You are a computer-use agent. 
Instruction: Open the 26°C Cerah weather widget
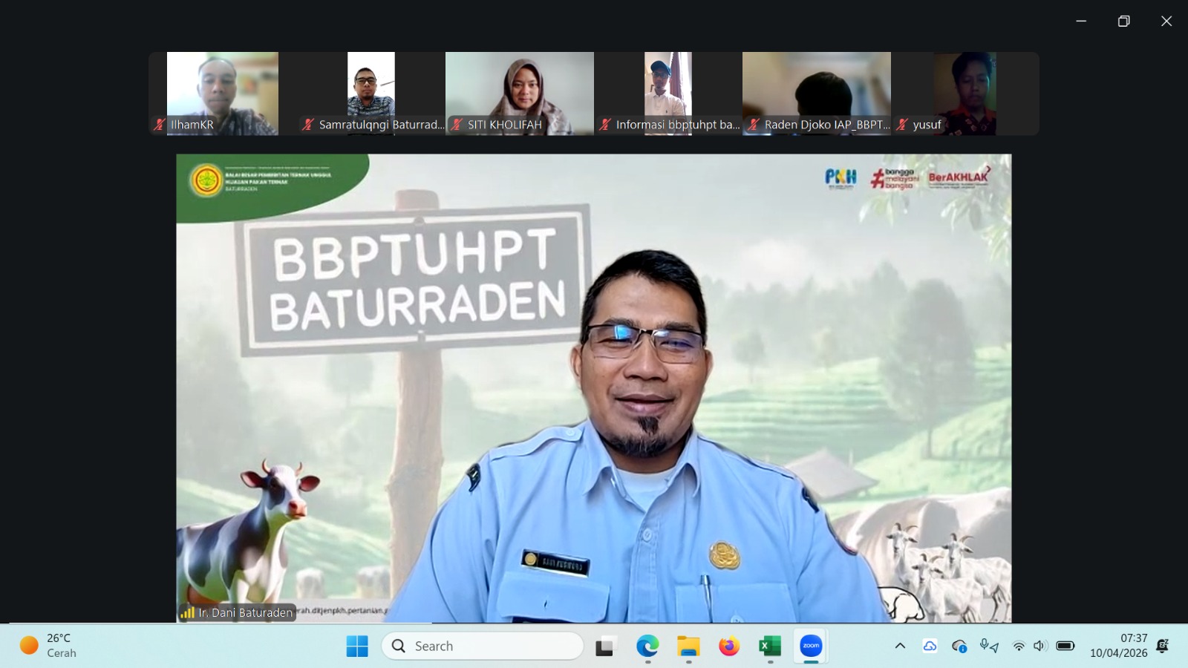[49, 646]
